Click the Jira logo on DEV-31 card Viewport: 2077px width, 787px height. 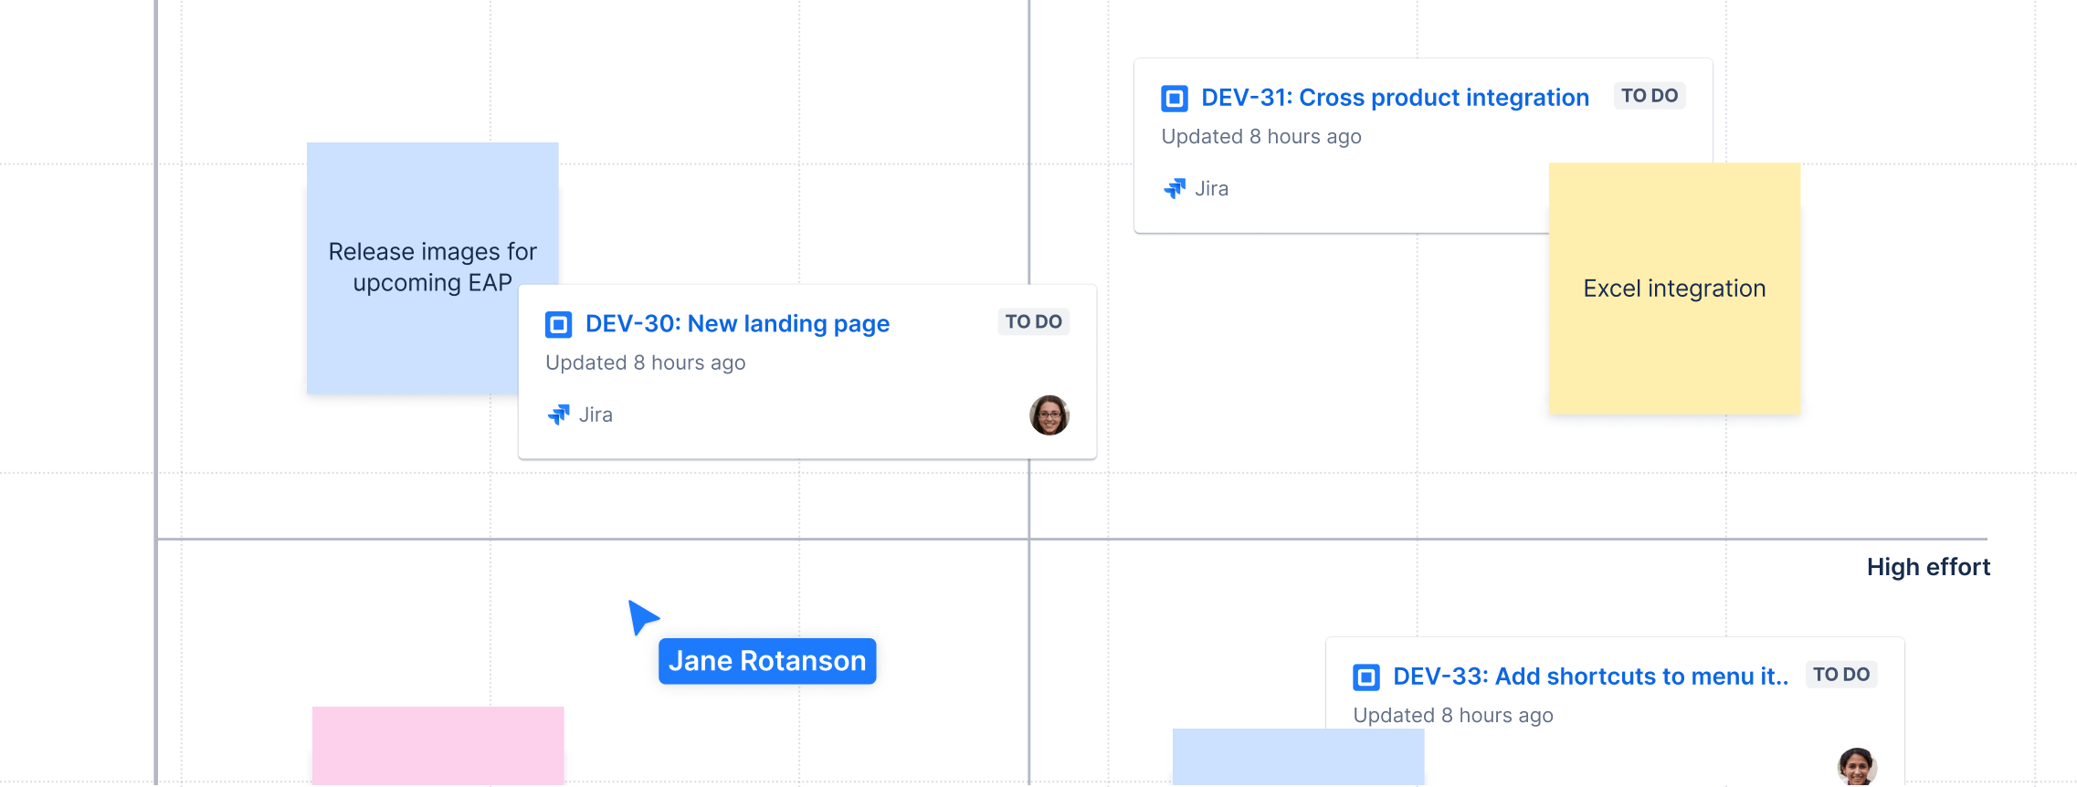pyautogui.click(x=1175, y=189)
